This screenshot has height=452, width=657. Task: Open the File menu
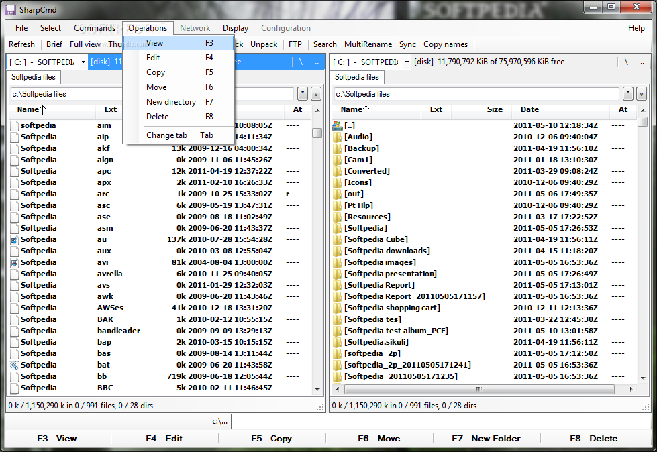21,28
